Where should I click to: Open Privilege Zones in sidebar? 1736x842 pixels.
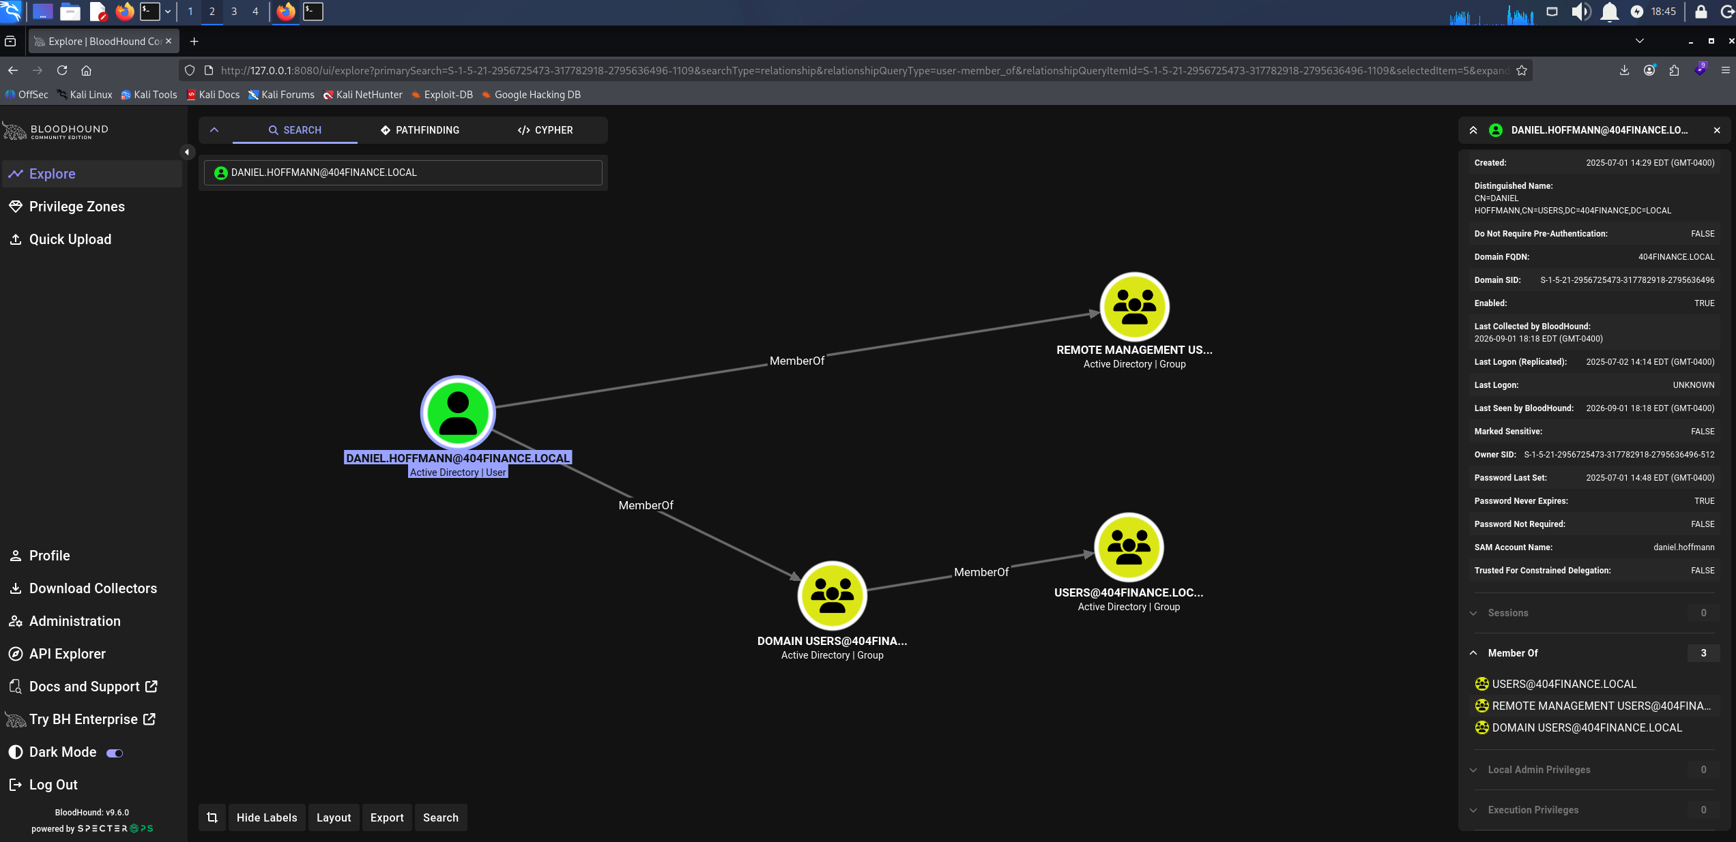pyautogui.click(x=92, y=207)
